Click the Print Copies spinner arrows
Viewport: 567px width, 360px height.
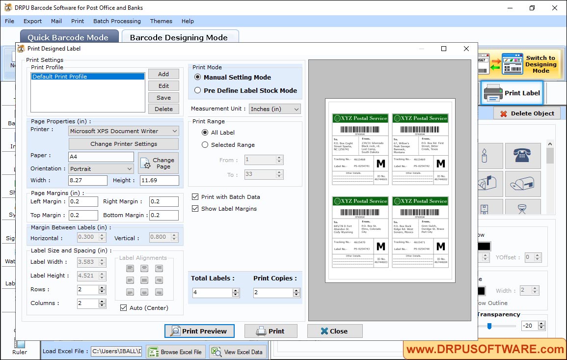pos(297,292)
